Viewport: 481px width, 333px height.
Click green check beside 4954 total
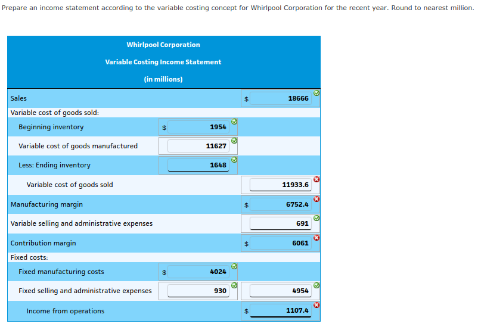tap(316, 285)
